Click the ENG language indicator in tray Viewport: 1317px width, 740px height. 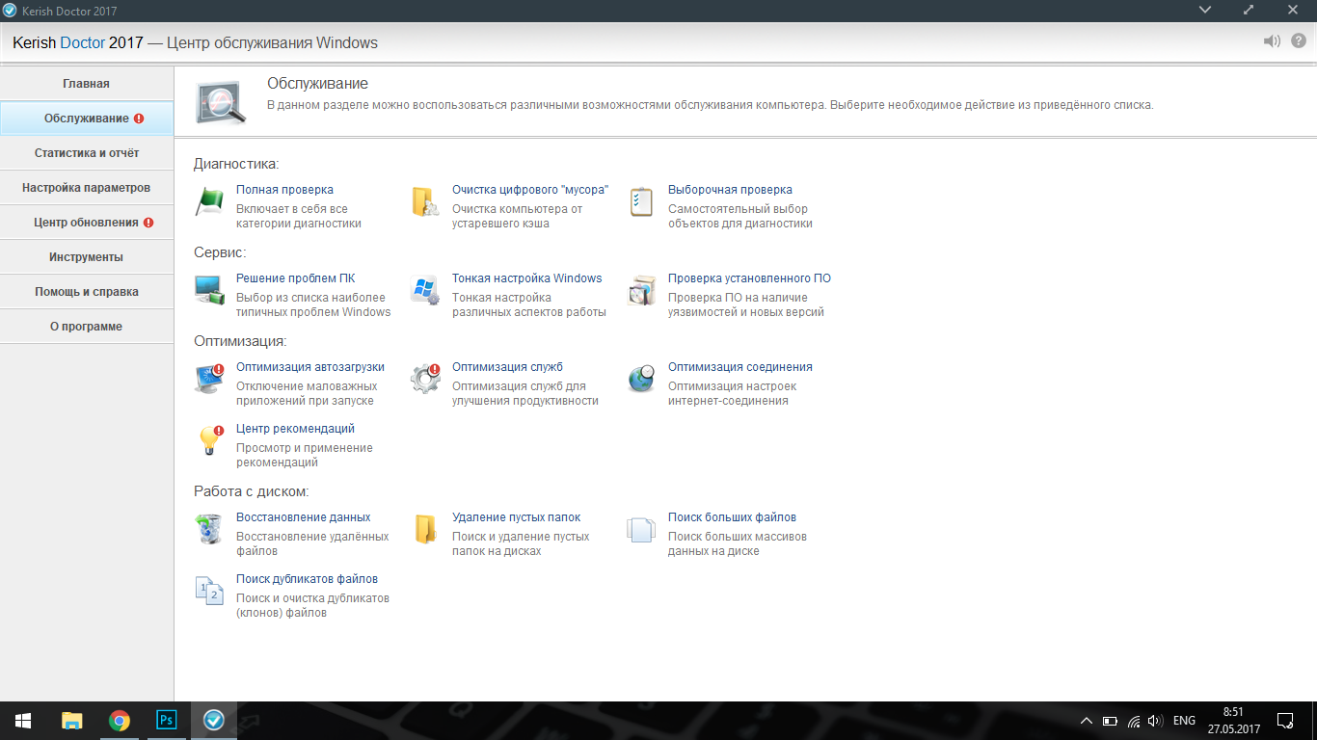1184,721
